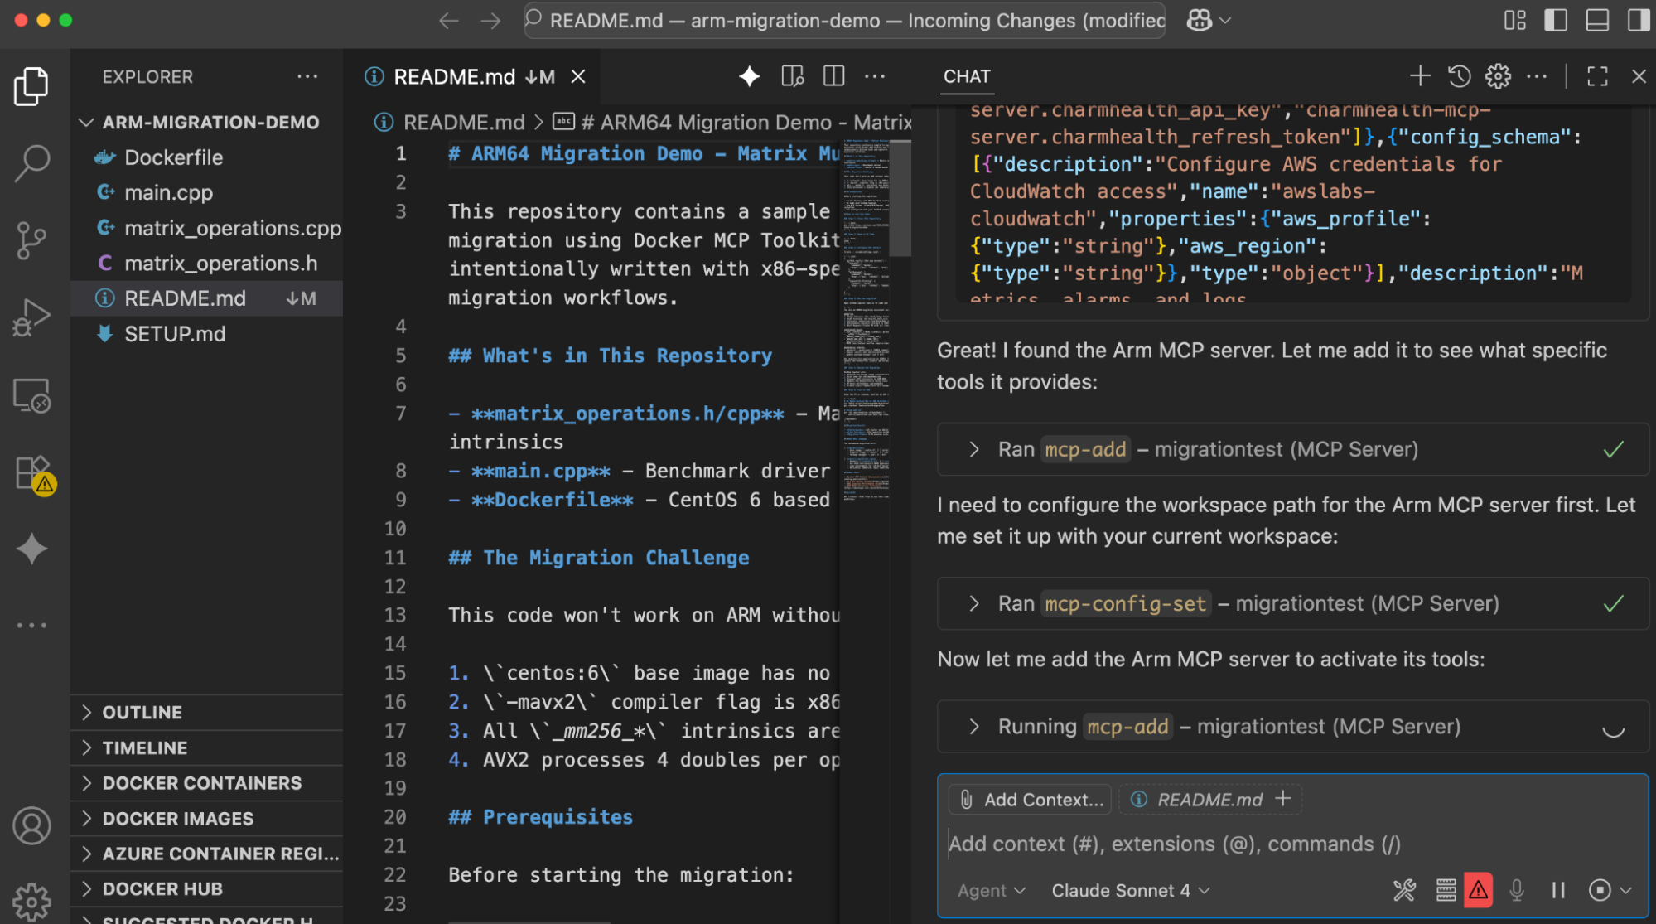The image size is (1656, 924).
Task: Start a new chat with the plus icon
Action: pyautogui.click(x=1419, y=75)
